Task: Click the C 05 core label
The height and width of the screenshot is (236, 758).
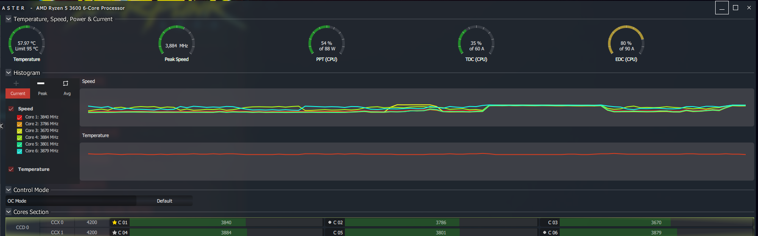Action: coord(338,233)
